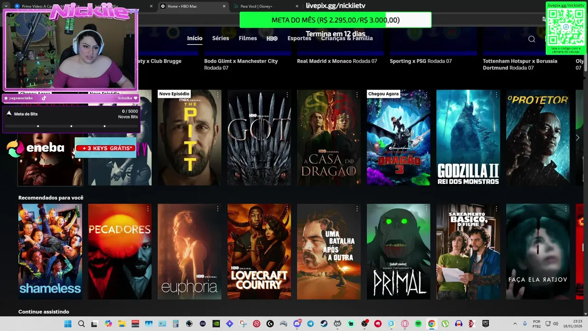Open the Séries section

pyautogui.click(x=220, y=38)
